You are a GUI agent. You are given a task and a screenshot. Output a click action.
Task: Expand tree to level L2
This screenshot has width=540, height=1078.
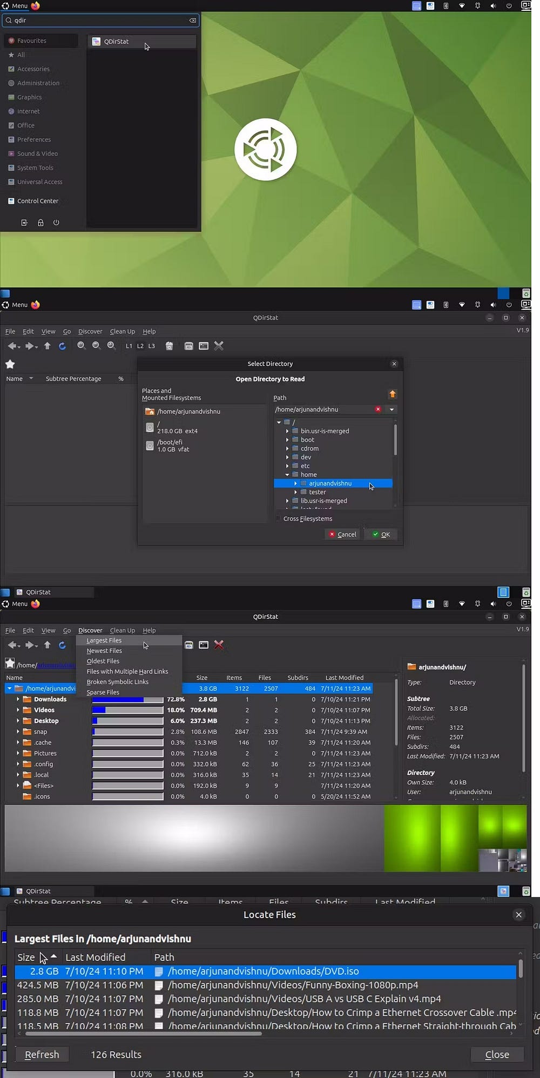point(140,346)
